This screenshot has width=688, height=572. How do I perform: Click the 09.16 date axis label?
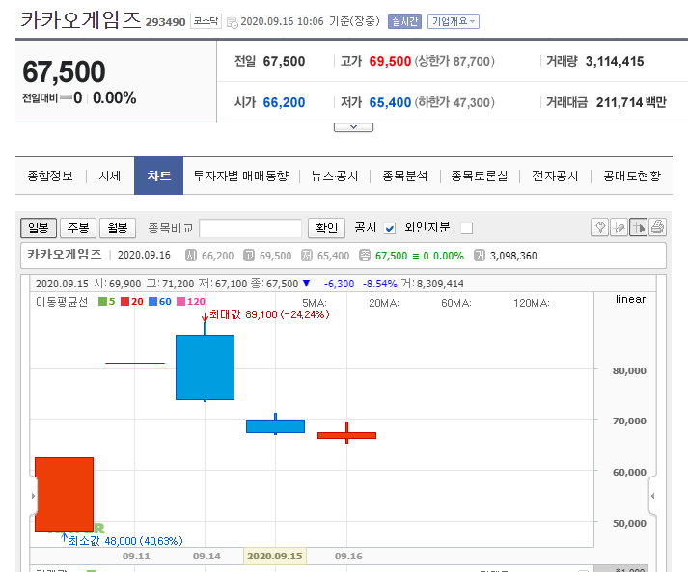[x=348, y=557]
